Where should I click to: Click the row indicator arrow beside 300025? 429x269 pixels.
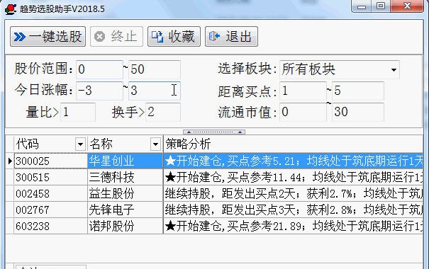pos(10,161)
